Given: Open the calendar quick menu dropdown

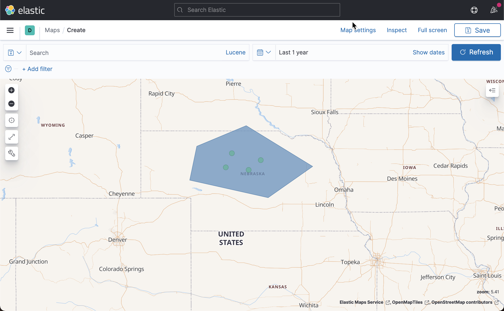Looking at the screenshot, I should tap(264, 53).
